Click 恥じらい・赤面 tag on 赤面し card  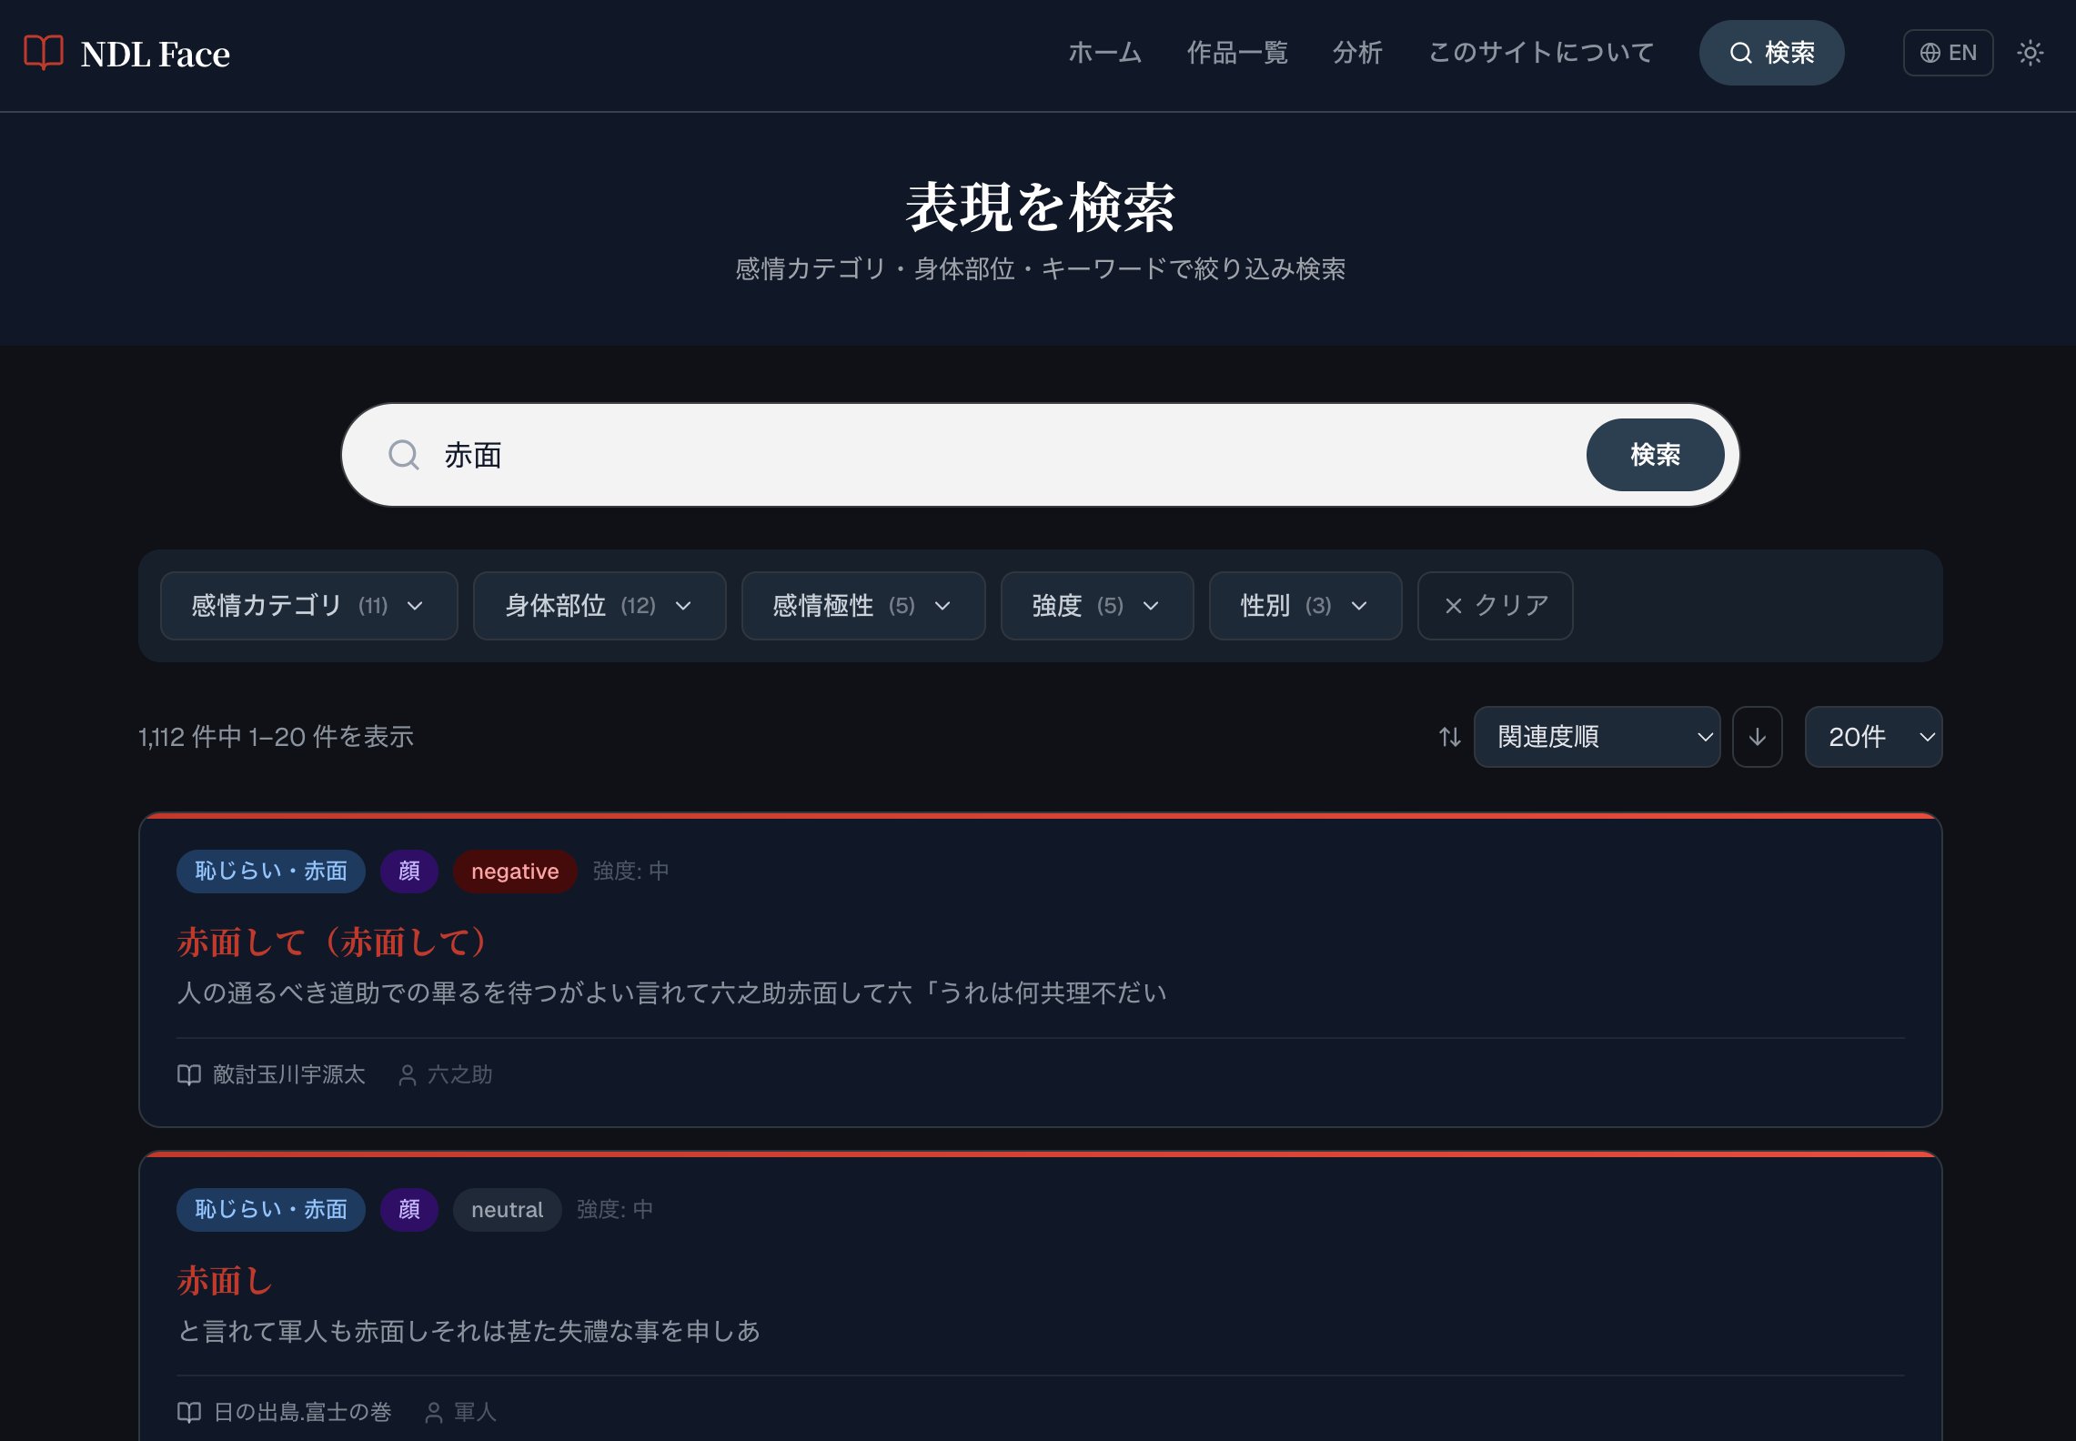point(271,1210)
